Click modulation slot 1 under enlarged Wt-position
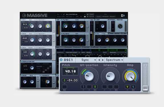 (83, 87)
